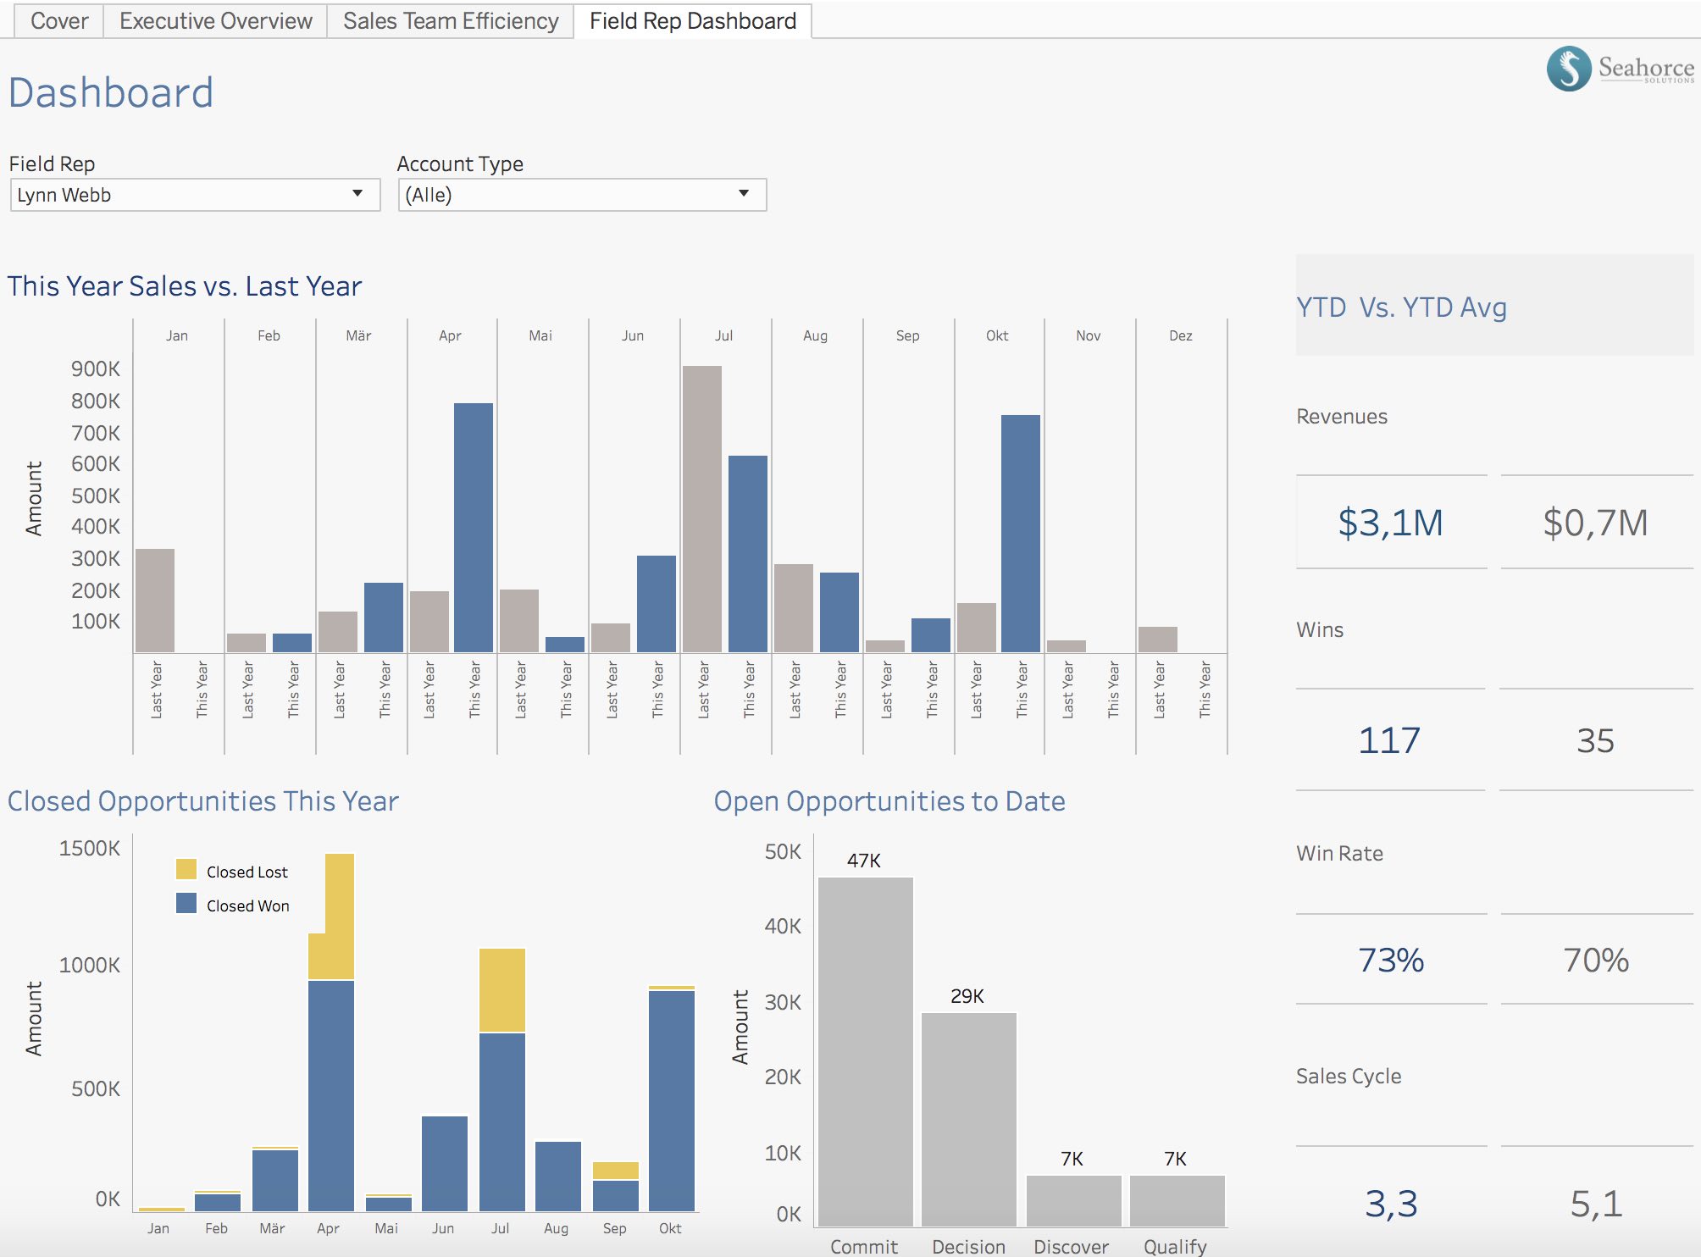Viewport: 1701px width, 1257px height.
Task: Click the 117 wins YTD value
Action: (x=1389, y=740)
